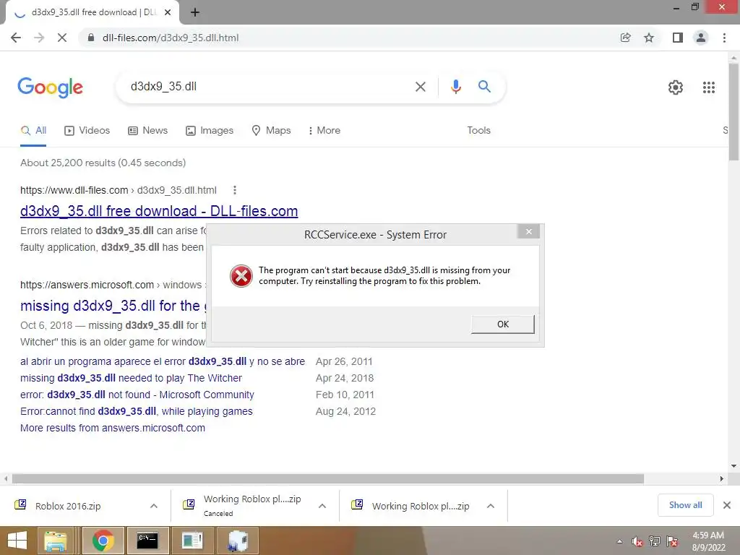Switch to the Maps search tab

pos(272,131)
